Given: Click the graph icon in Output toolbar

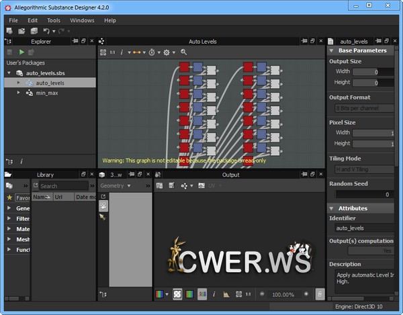Looking at the screenshot, I should pos(184,186).
